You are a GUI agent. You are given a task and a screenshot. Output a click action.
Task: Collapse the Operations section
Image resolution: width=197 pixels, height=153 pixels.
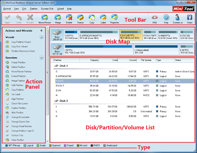pyautogui.click(x=41, y=58)
